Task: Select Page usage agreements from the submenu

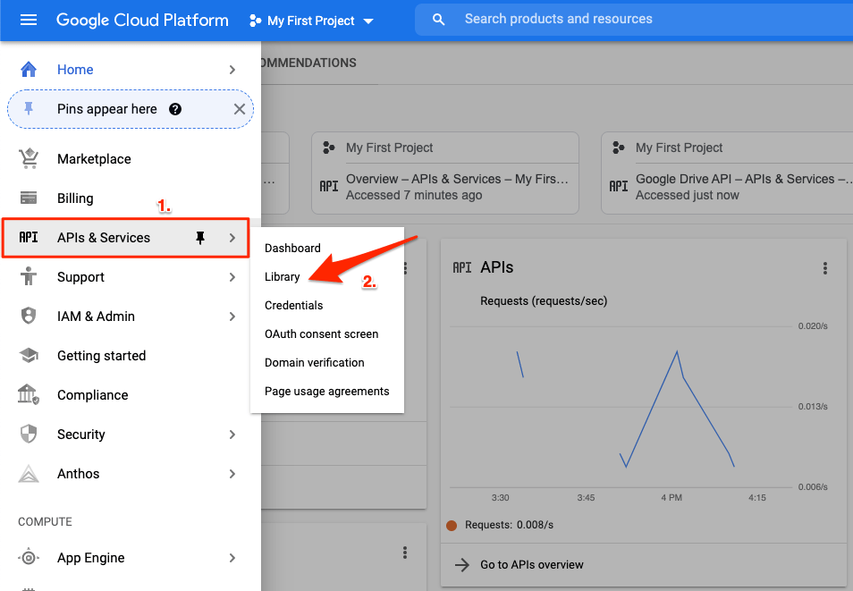Action: [x=327, y=392]
